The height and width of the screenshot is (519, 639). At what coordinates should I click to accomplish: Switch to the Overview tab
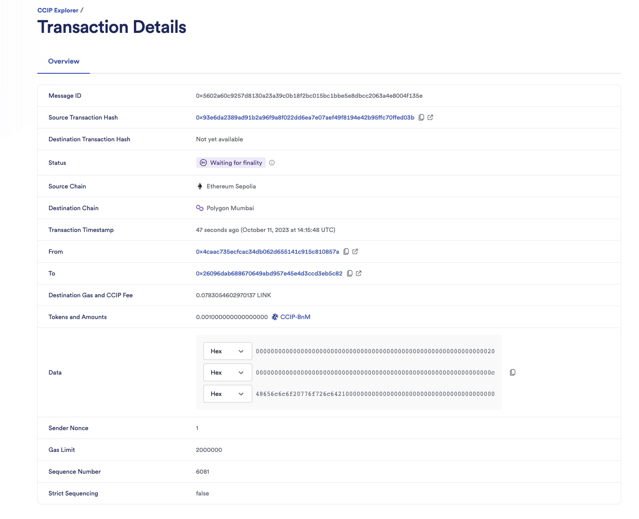pyautogui.click(x=64, y=61)
